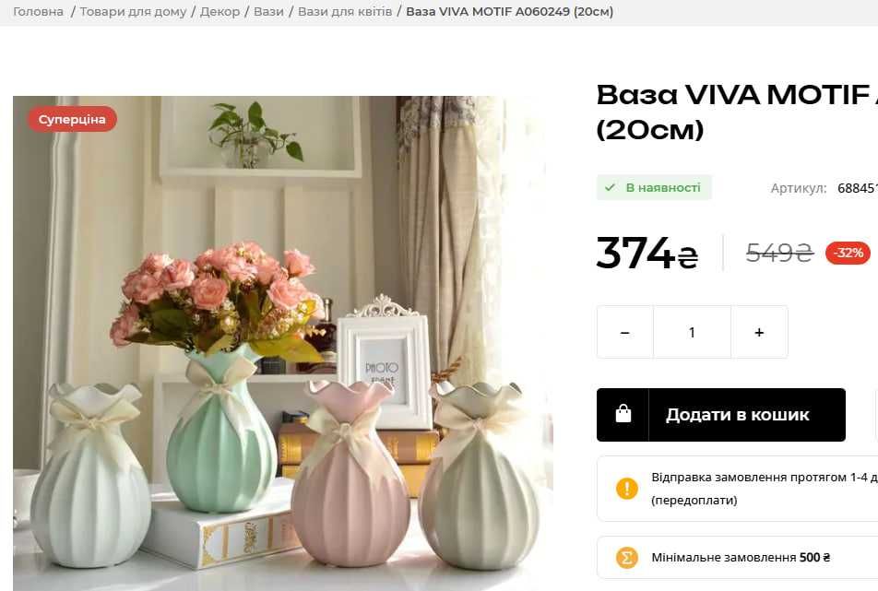The width and height of the screenshot is (878, 591).
Task: Open Вази для квітів breadcrumb
Action: (345, 12)
